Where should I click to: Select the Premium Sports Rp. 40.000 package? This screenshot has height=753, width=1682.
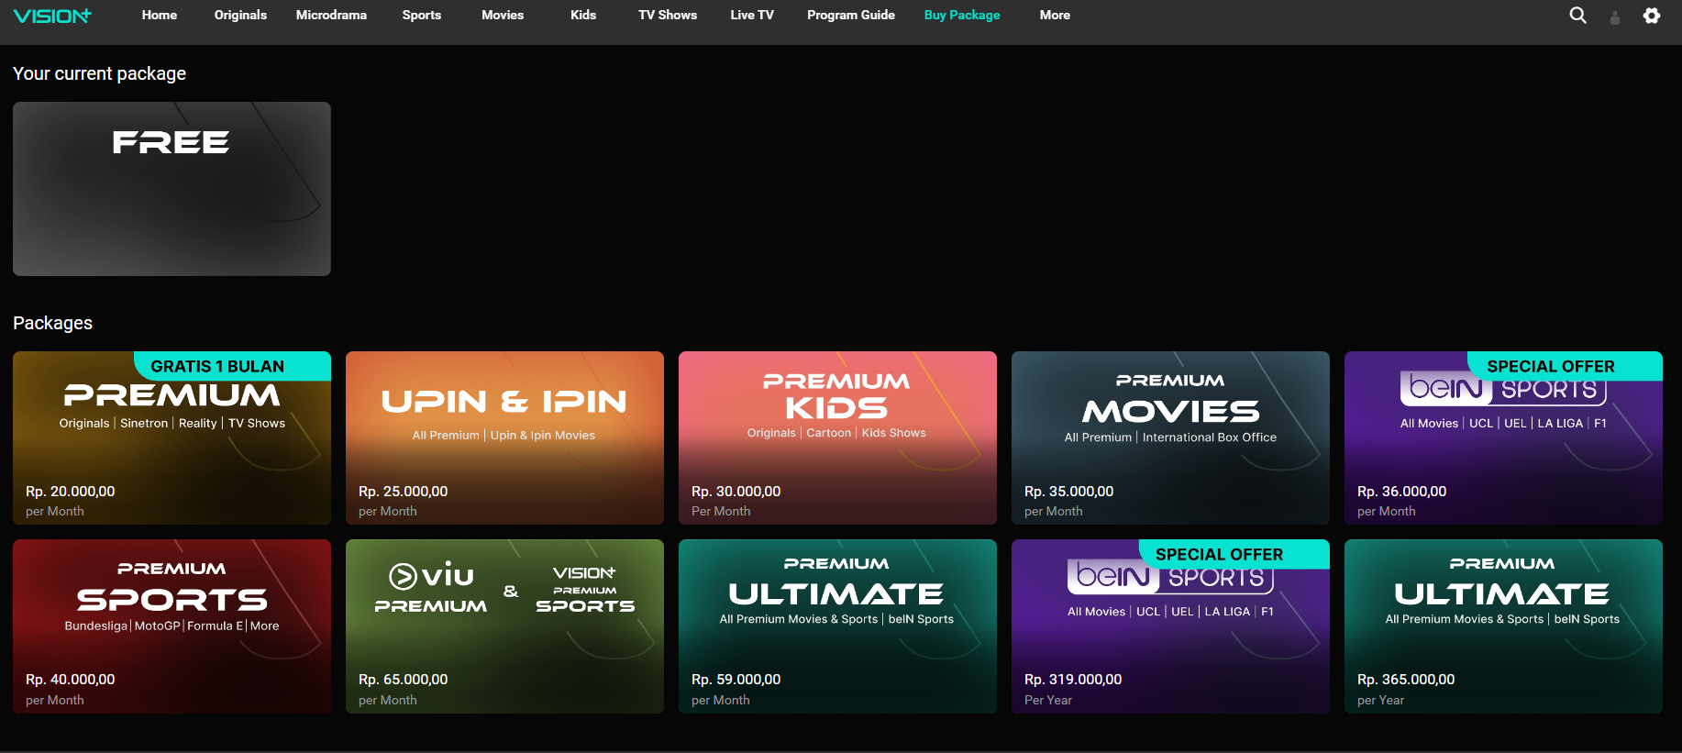pyautogui.click(x=172, y=626)
